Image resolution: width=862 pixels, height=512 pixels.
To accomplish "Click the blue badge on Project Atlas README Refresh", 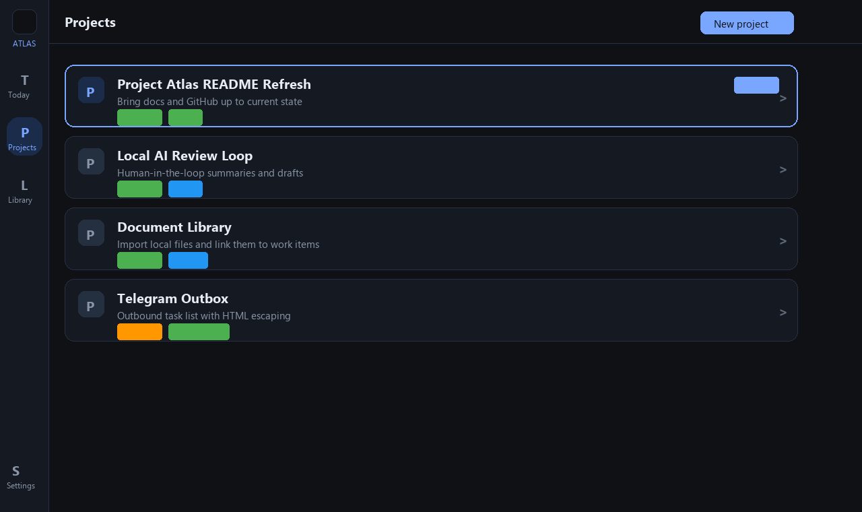I will (756, 85).
